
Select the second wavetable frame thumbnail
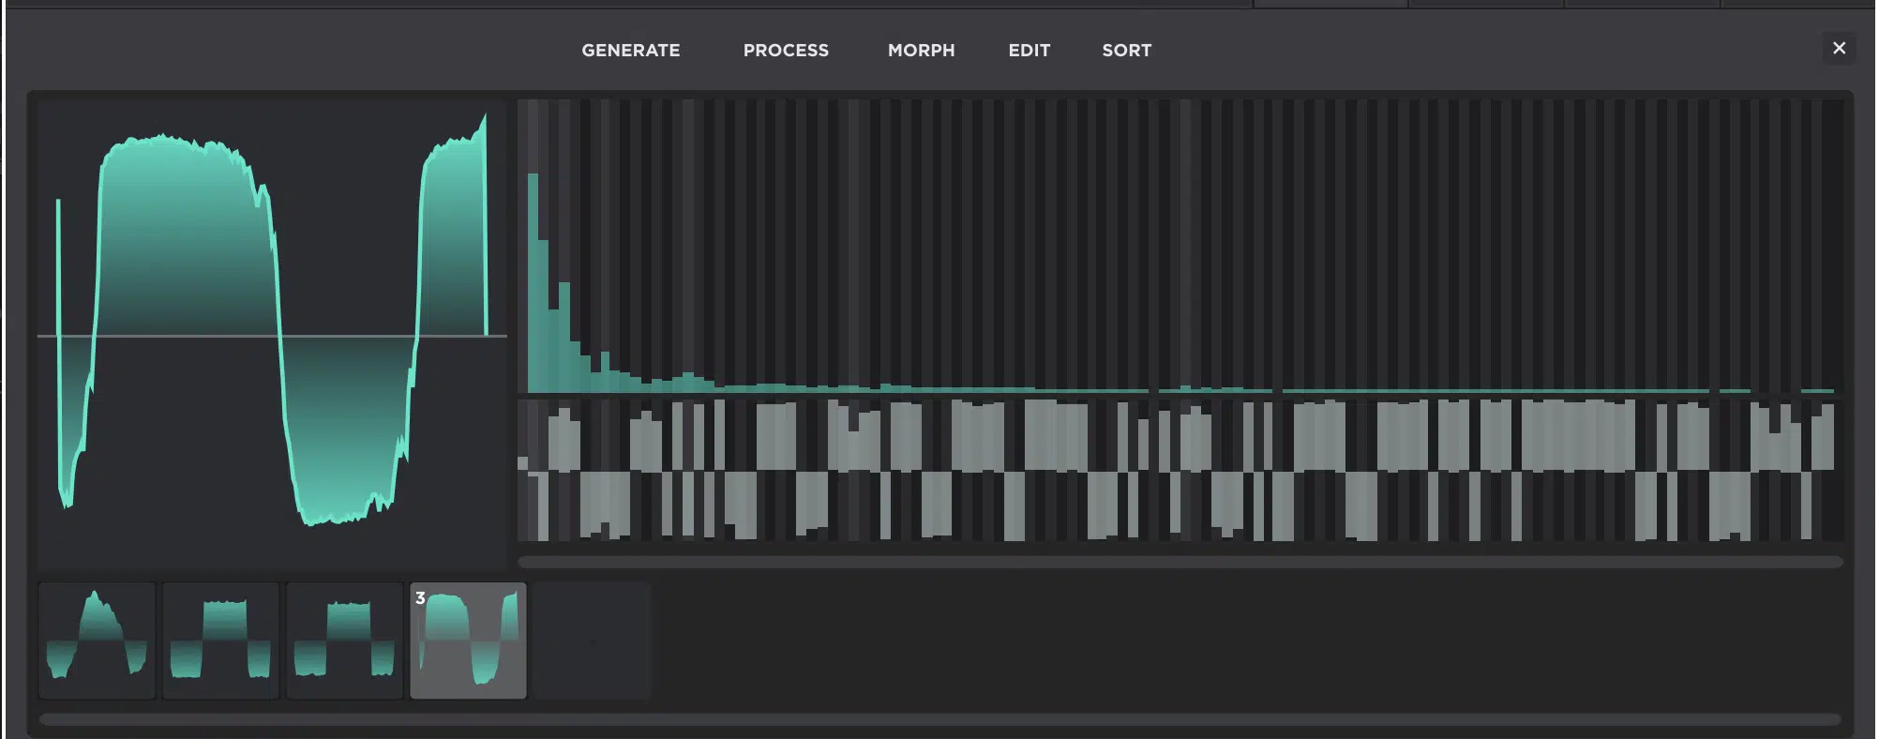click(220, 641)
